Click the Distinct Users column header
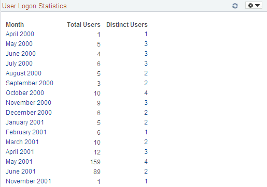 pyautogui.click(x=127, y=25)
